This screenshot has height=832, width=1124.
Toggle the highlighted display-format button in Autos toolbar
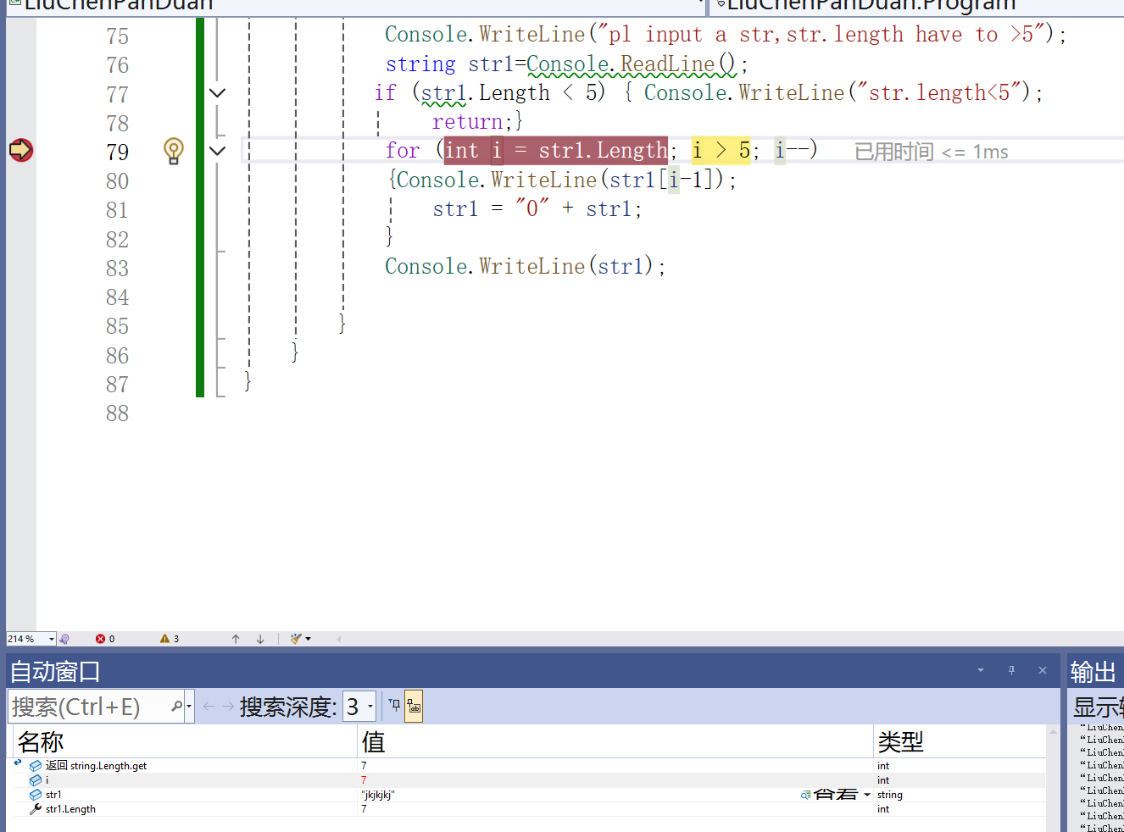click(414, 707)
